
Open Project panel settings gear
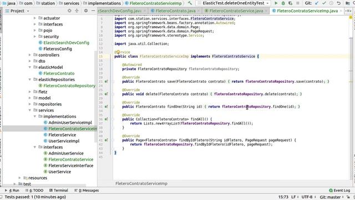pos(86,11)
